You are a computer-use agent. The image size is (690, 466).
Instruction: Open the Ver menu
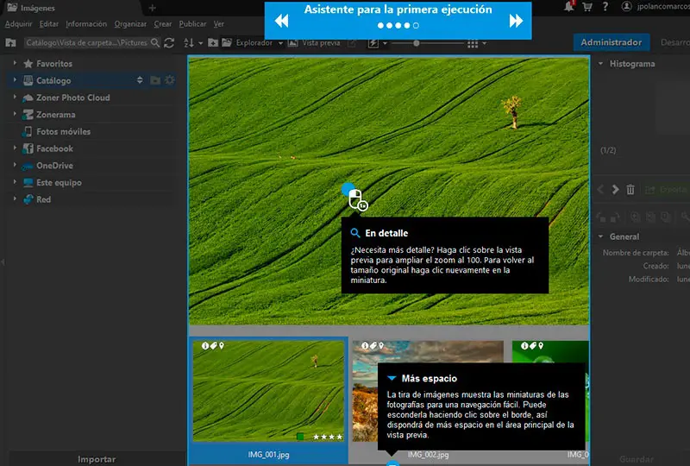(x=219, y=24)
